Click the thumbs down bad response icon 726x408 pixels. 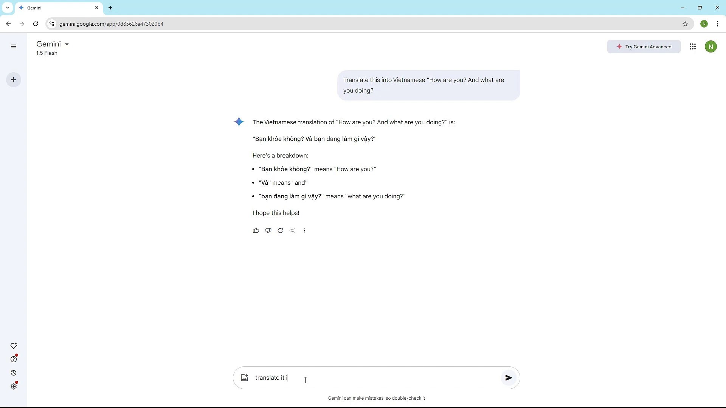click(x=268, y=230)
